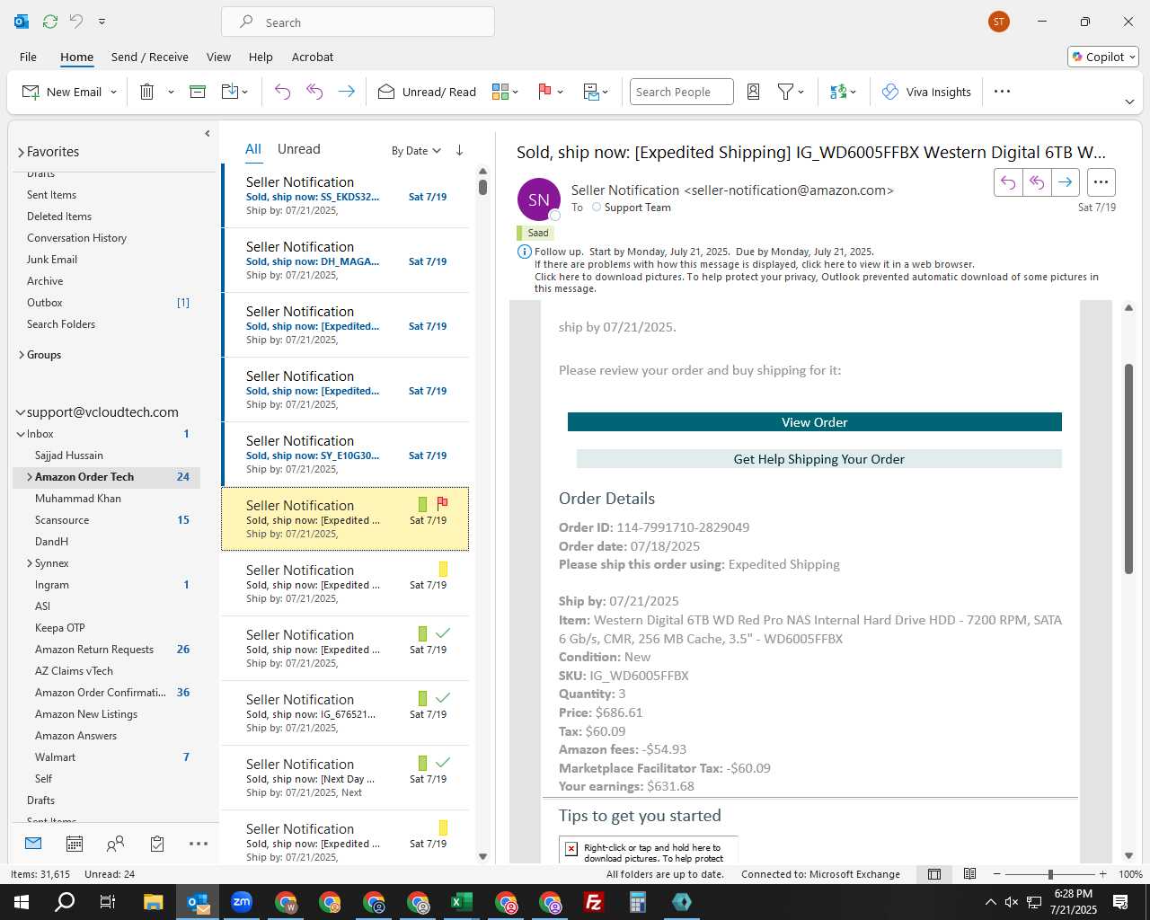
Task: Open Excel from the taskbar
Action: coord(462,902)
